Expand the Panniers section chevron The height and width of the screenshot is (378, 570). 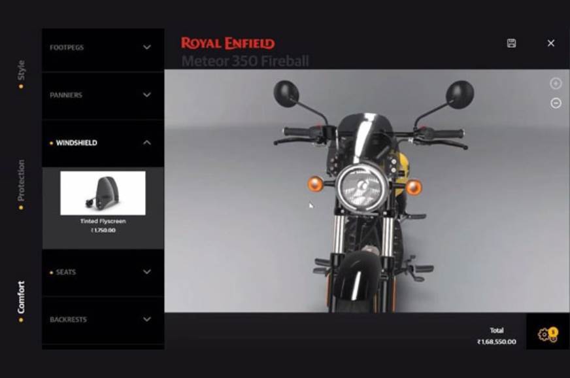(x=147, y=95)
